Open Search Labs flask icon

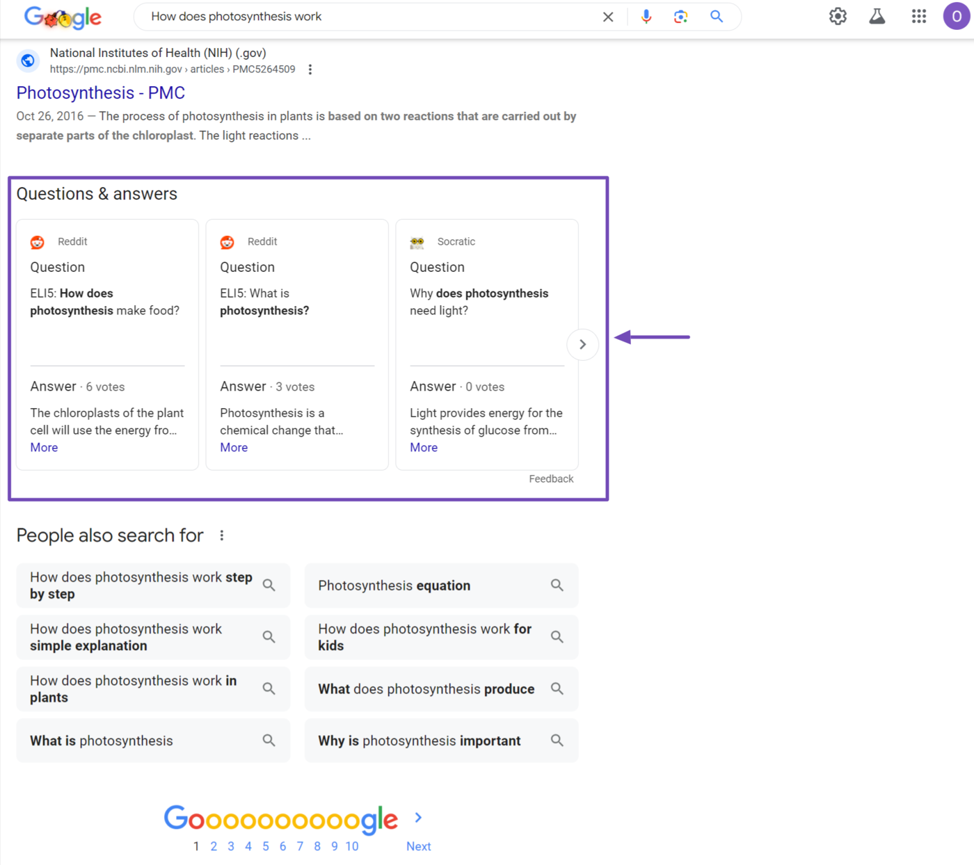point(877,17)
